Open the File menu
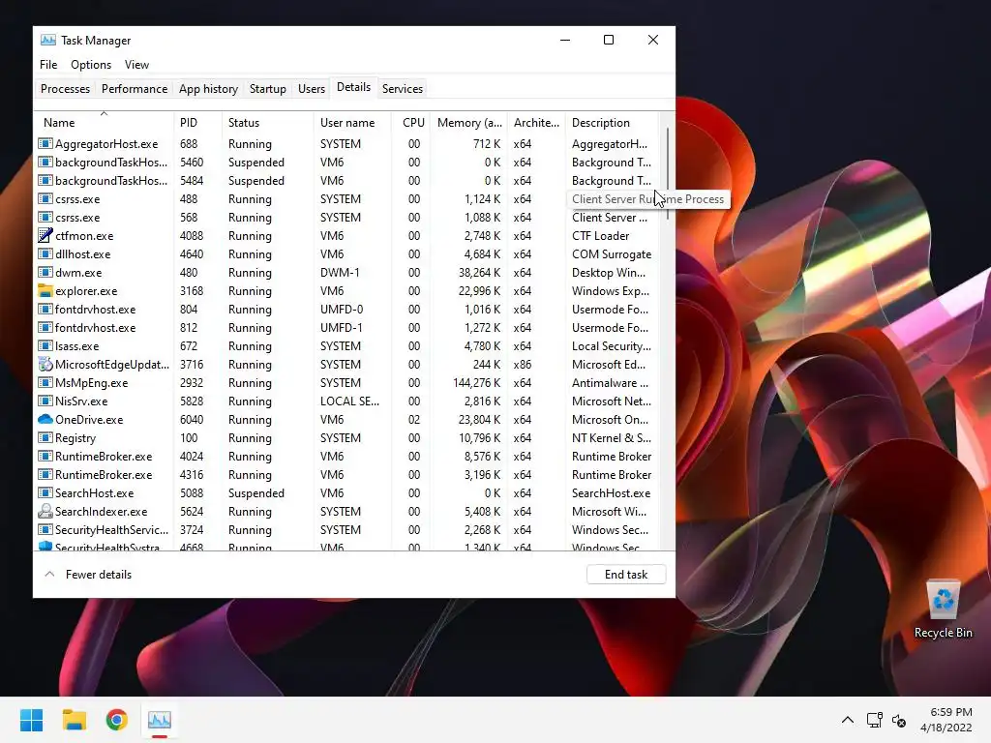The image size is (991, 743). 48,65
